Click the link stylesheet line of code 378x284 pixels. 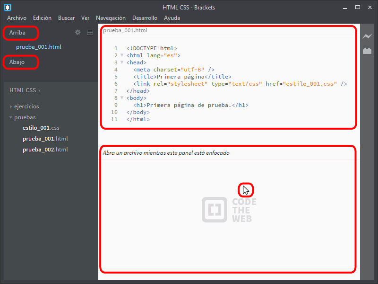click(240, 84)
